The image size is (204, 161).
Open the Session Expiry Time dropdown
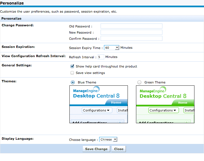tap(112, 48)
